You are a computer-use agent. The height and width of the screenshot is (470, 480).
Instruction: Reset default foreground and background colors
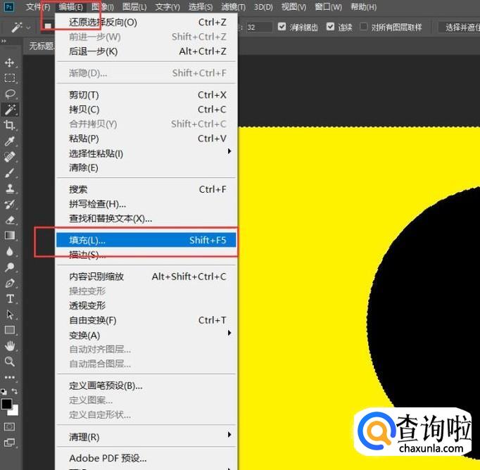4,391
